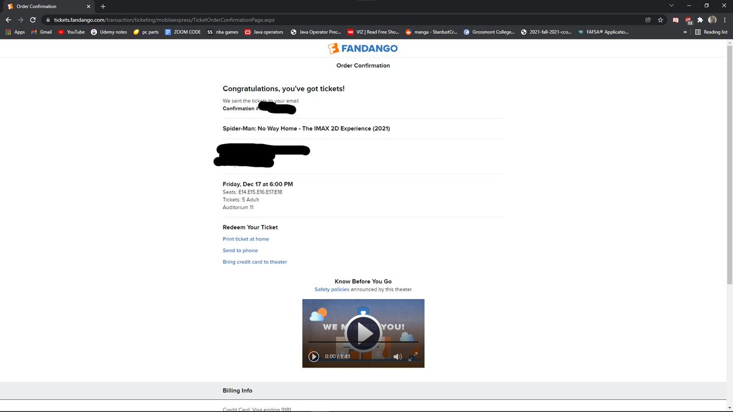Viewport: 733px width, 412px height.
Task: View site security lock info
Action: (47, 20)
